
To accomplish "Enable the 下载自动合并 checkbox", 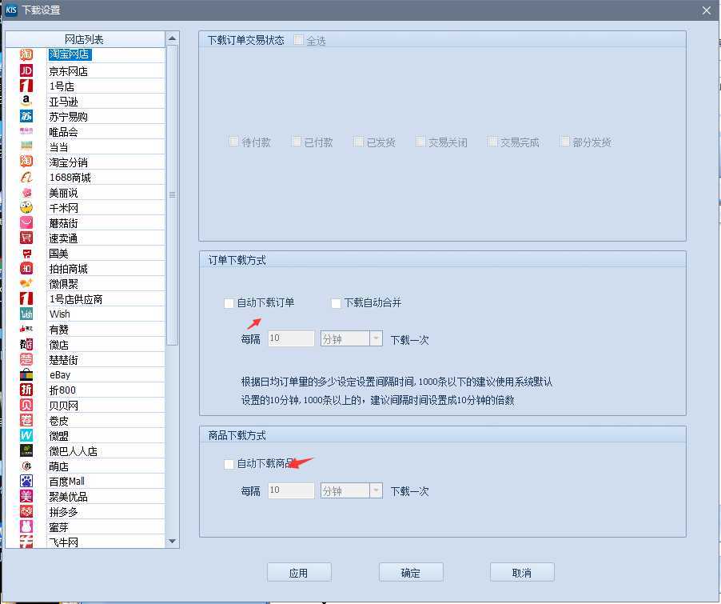I will pyautogui.click(x=337, y=303).
